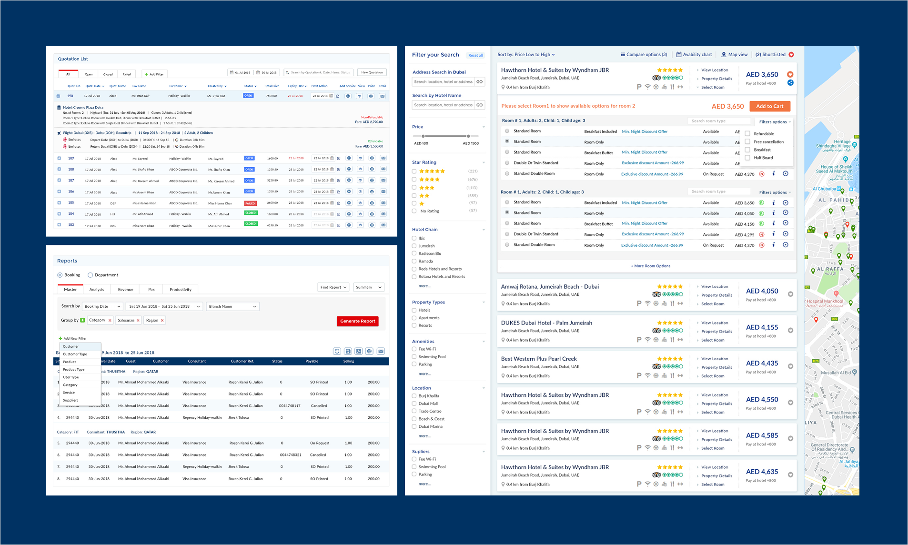Select the Department radio button
Image resolution: width=908 pixels, height=545 pixels.
pyautogui.click(x=90, y=275)
